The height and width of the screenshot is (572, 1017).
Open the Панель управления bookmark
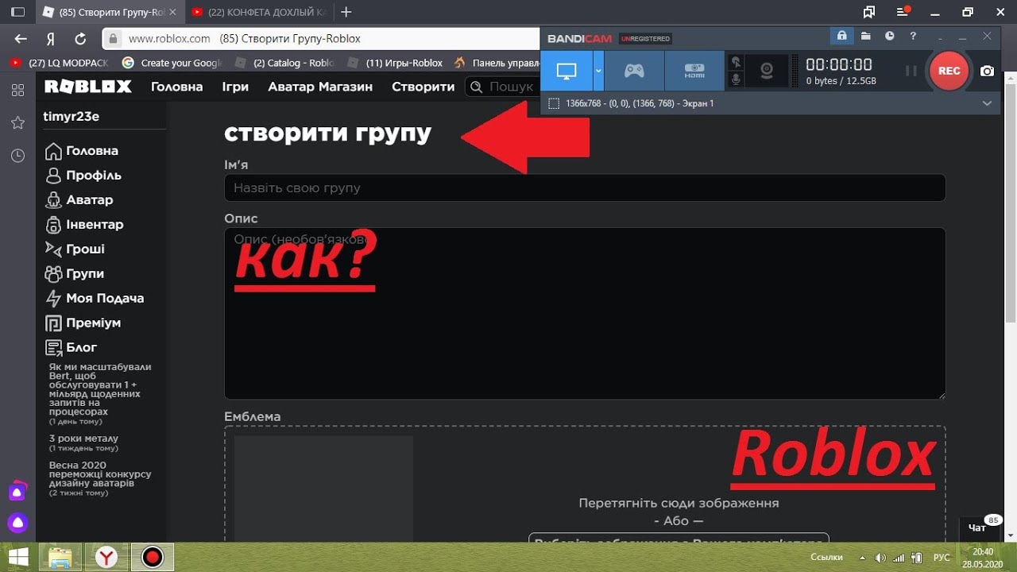497,63
